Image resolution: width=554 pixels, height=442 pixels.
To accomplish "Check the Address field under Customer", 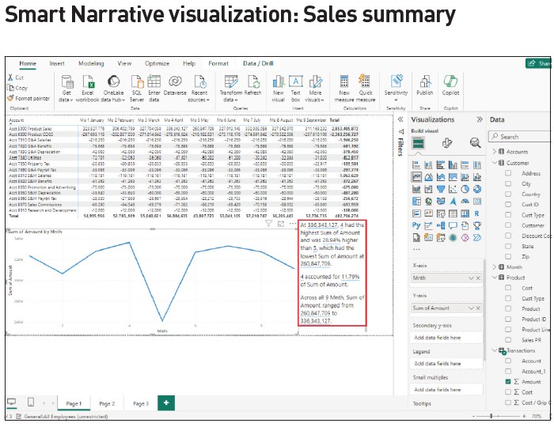I will tap(508, 173).
